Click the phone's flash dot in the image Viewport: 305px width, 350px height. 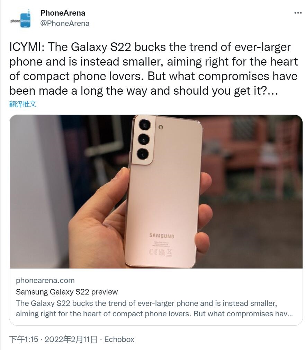[161, 127]
